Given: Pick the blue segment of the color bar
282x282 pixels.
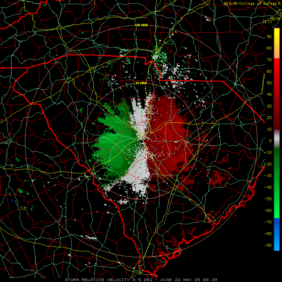Looking at the screenshot, I should (x=277, y=234).
